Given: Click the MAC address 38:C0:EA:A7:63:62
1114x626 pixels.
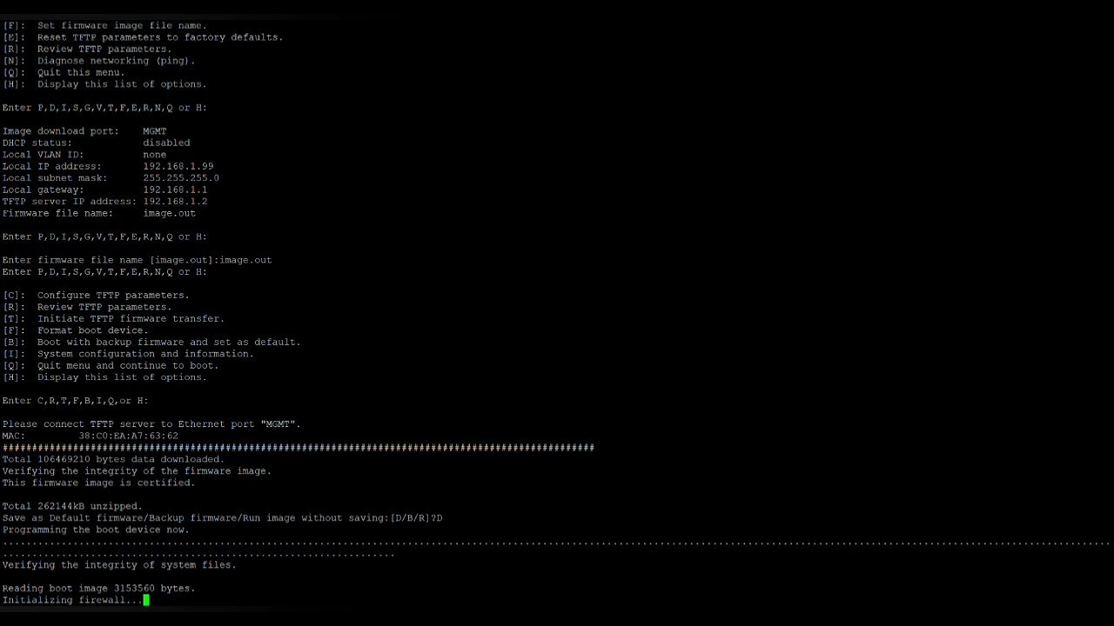Looking at the screenshot, I should (128, 436).
